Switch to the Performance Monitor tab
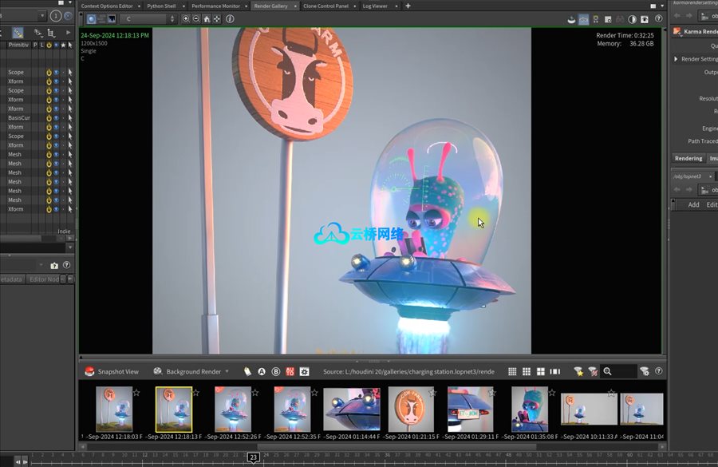The height and width of the screenshot is (467, 718). point(215,6)
